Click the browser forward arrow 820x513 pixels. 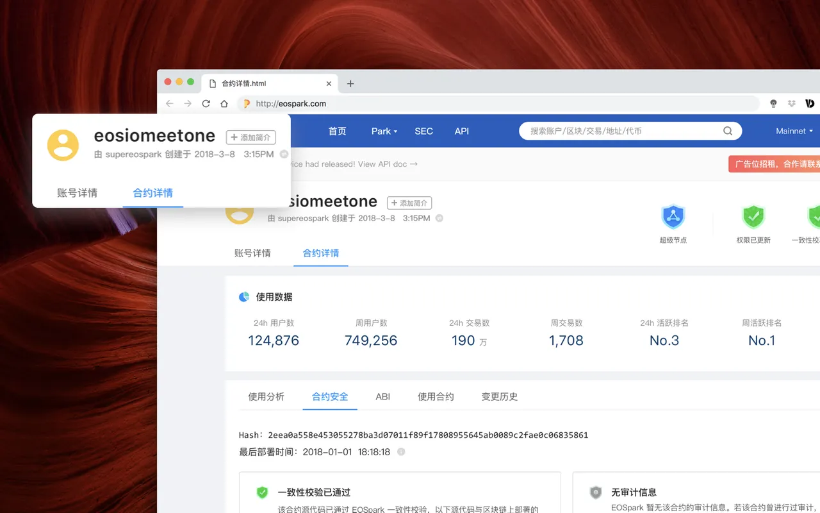click(x=188, y=103)
